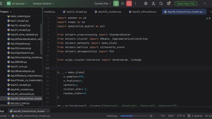Click the Debug bug icon
The image size is (212, 119).
tap(123, 3)
